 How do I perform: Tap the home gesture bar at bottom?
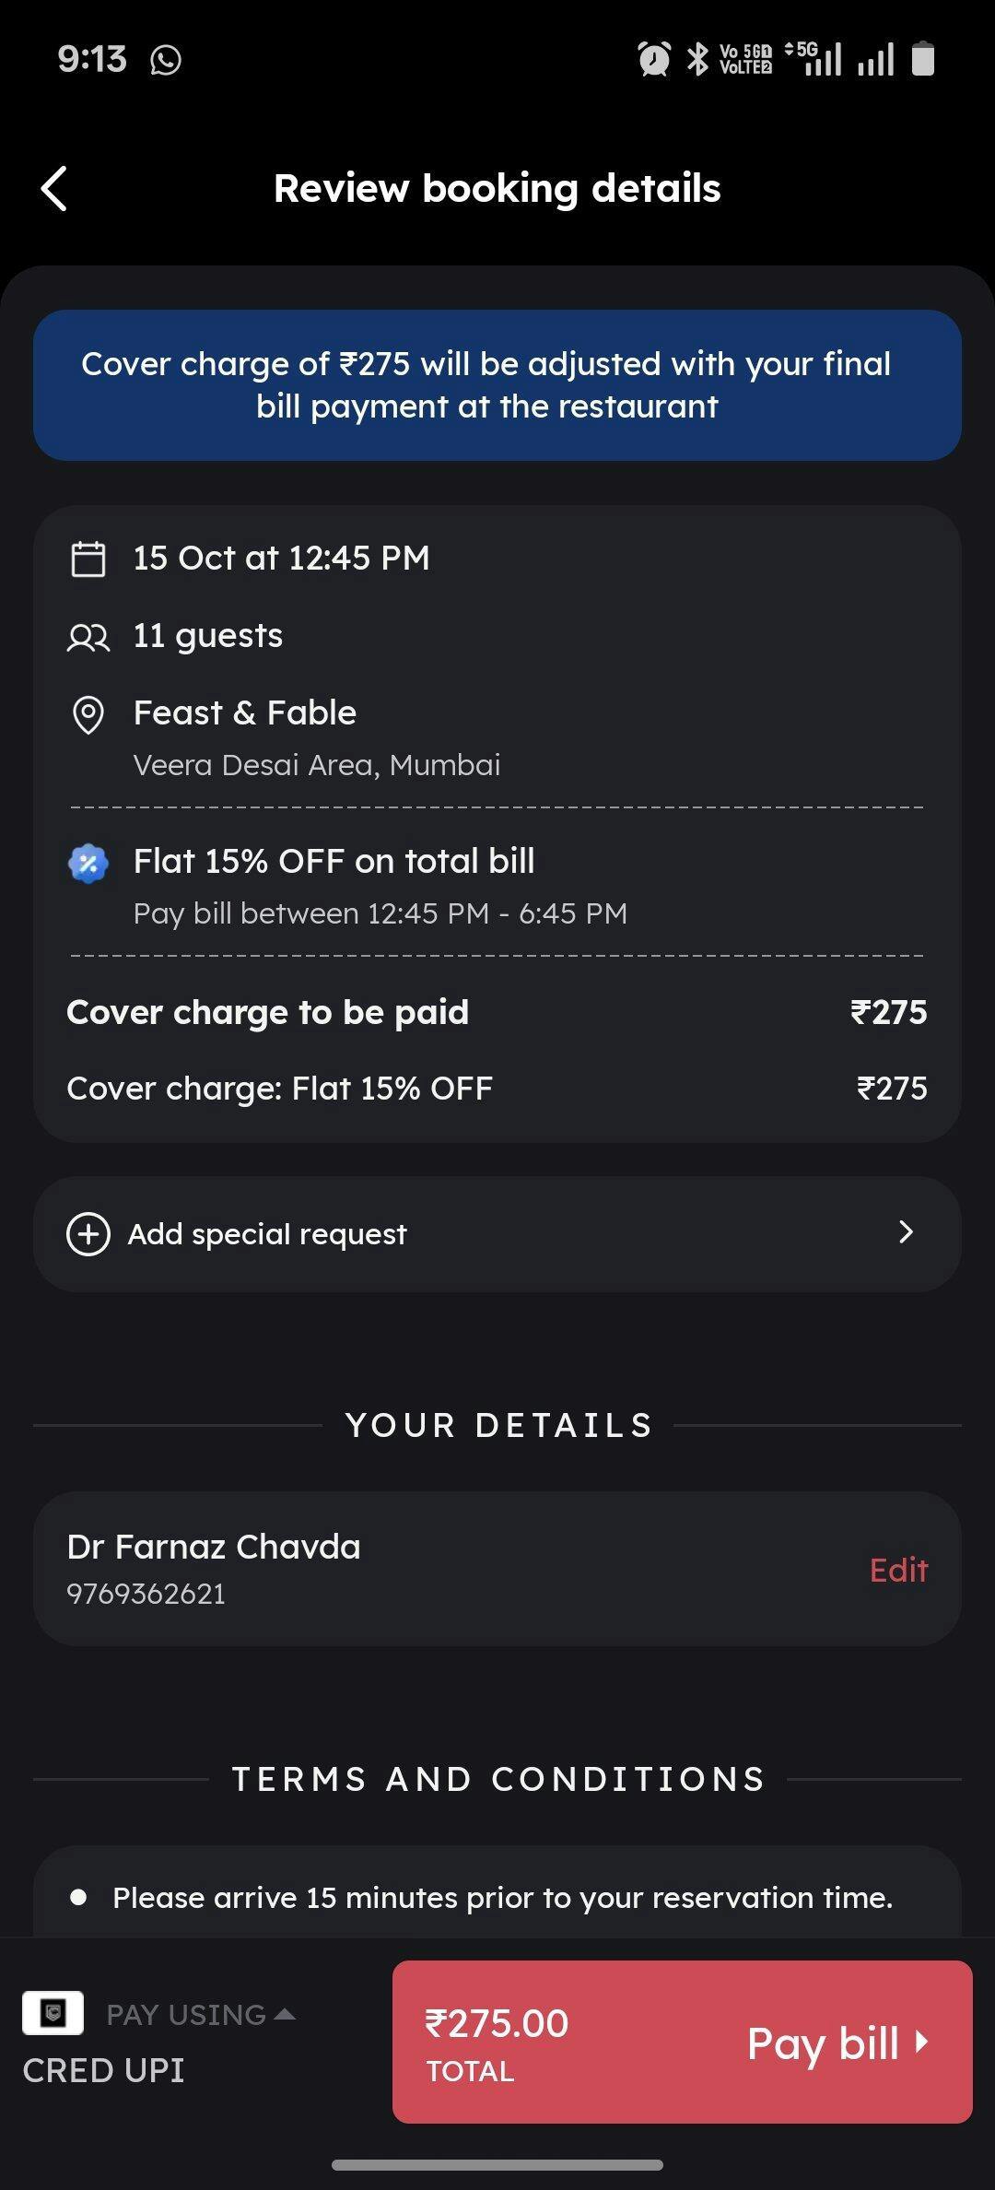pos(497,2165)
